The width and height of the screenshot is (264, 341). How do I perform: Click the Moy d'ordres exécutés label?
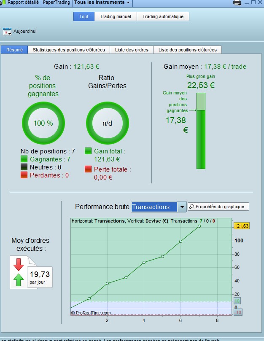tap(30, 244)
